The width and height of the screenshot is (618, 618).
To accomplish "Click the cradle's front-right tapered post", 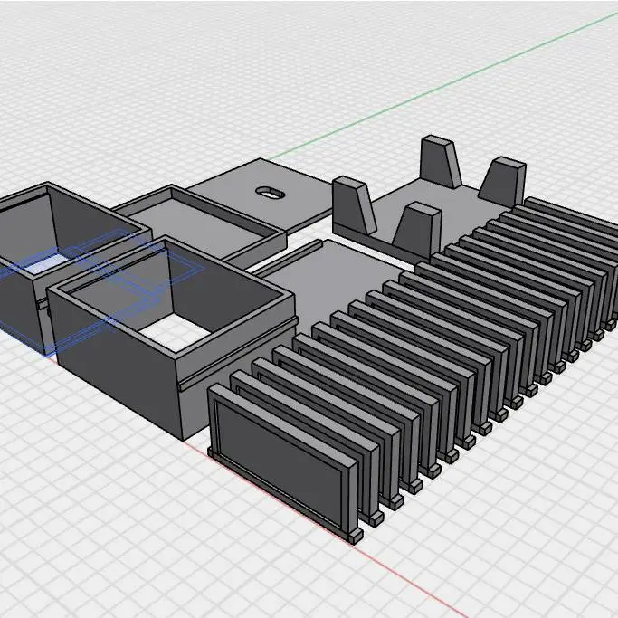I will coord(416,233).
